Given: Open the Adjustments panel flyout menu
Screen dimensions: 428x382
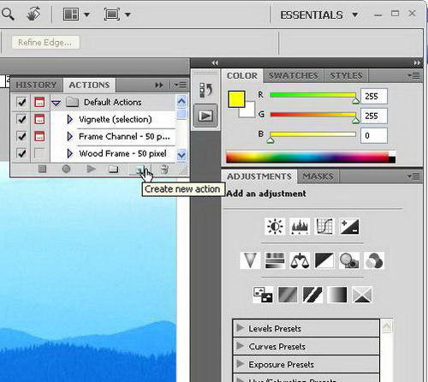Looking at the screenshot, I should [413, 176].
